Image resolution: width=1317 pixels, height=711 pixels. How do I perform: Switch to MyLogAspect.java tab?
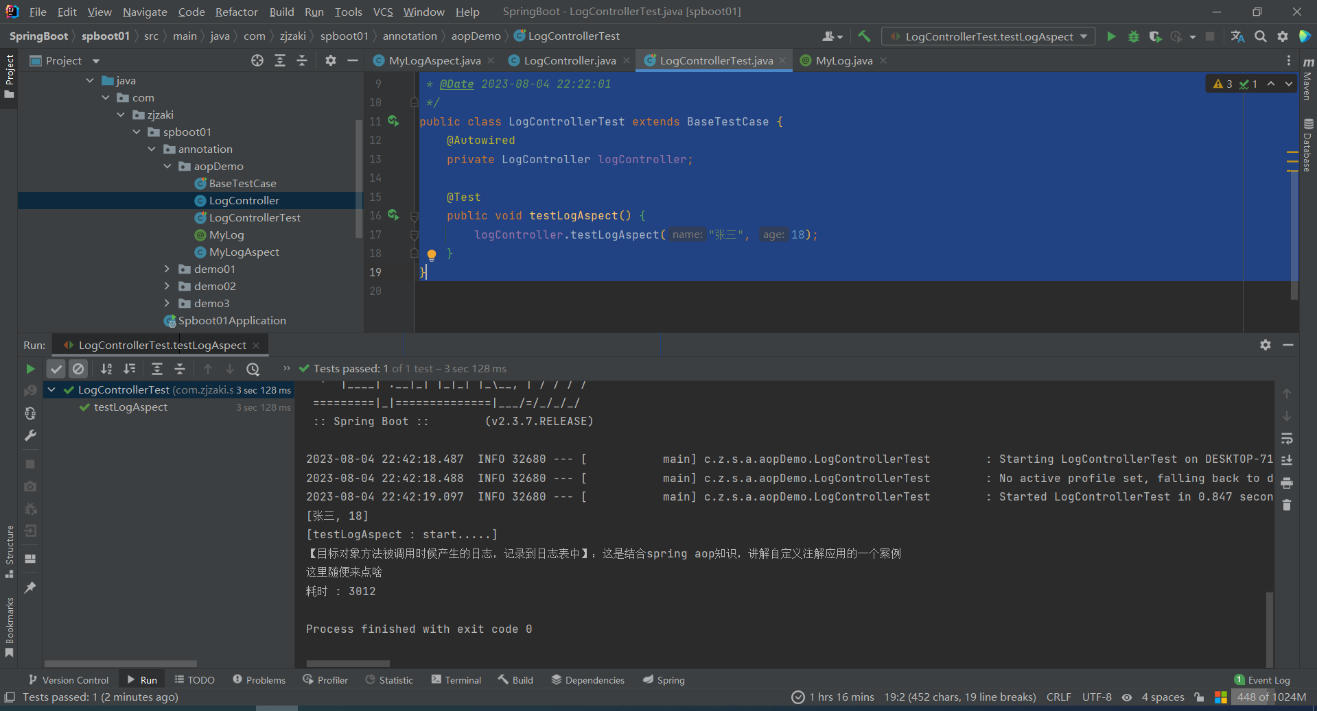point(434,60)
